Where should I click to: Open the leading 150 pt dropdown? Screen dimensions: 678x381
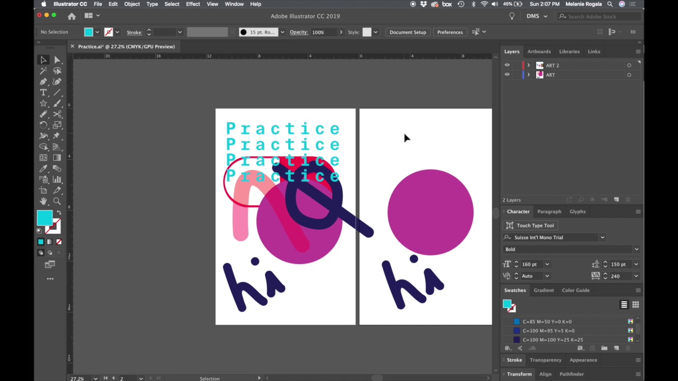click(636, 264)
